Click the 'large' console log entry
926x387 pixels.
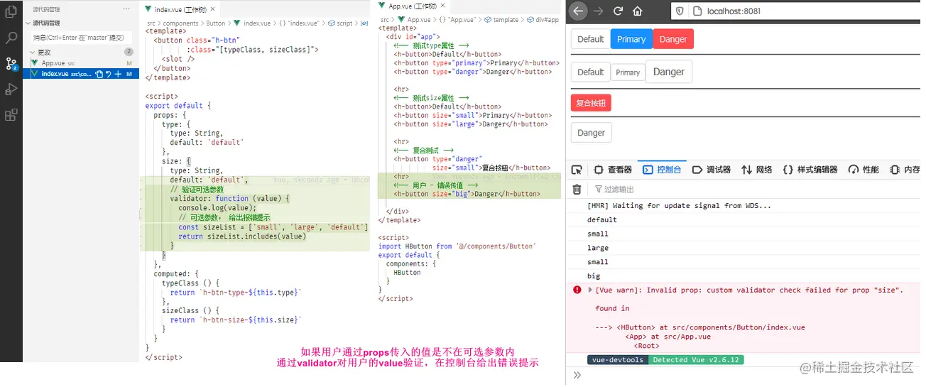(x=598, y=248)
